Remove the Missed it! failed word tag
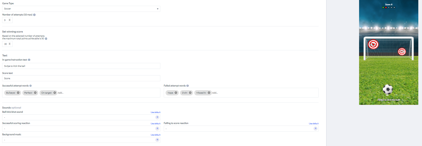422x146 pixels. pos(209,93)
